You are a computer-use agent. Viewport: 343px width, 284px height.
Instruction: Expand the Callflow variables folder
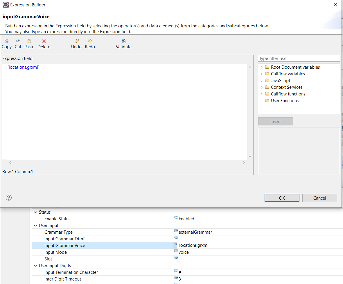pos(262,74)
